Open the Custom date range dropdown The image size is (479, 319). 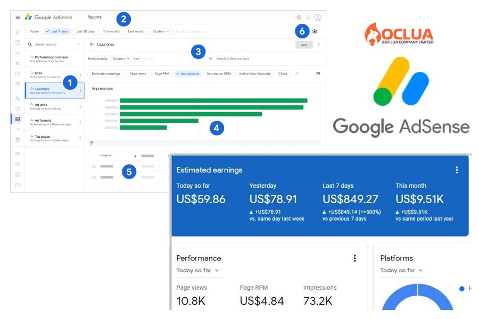161,31
